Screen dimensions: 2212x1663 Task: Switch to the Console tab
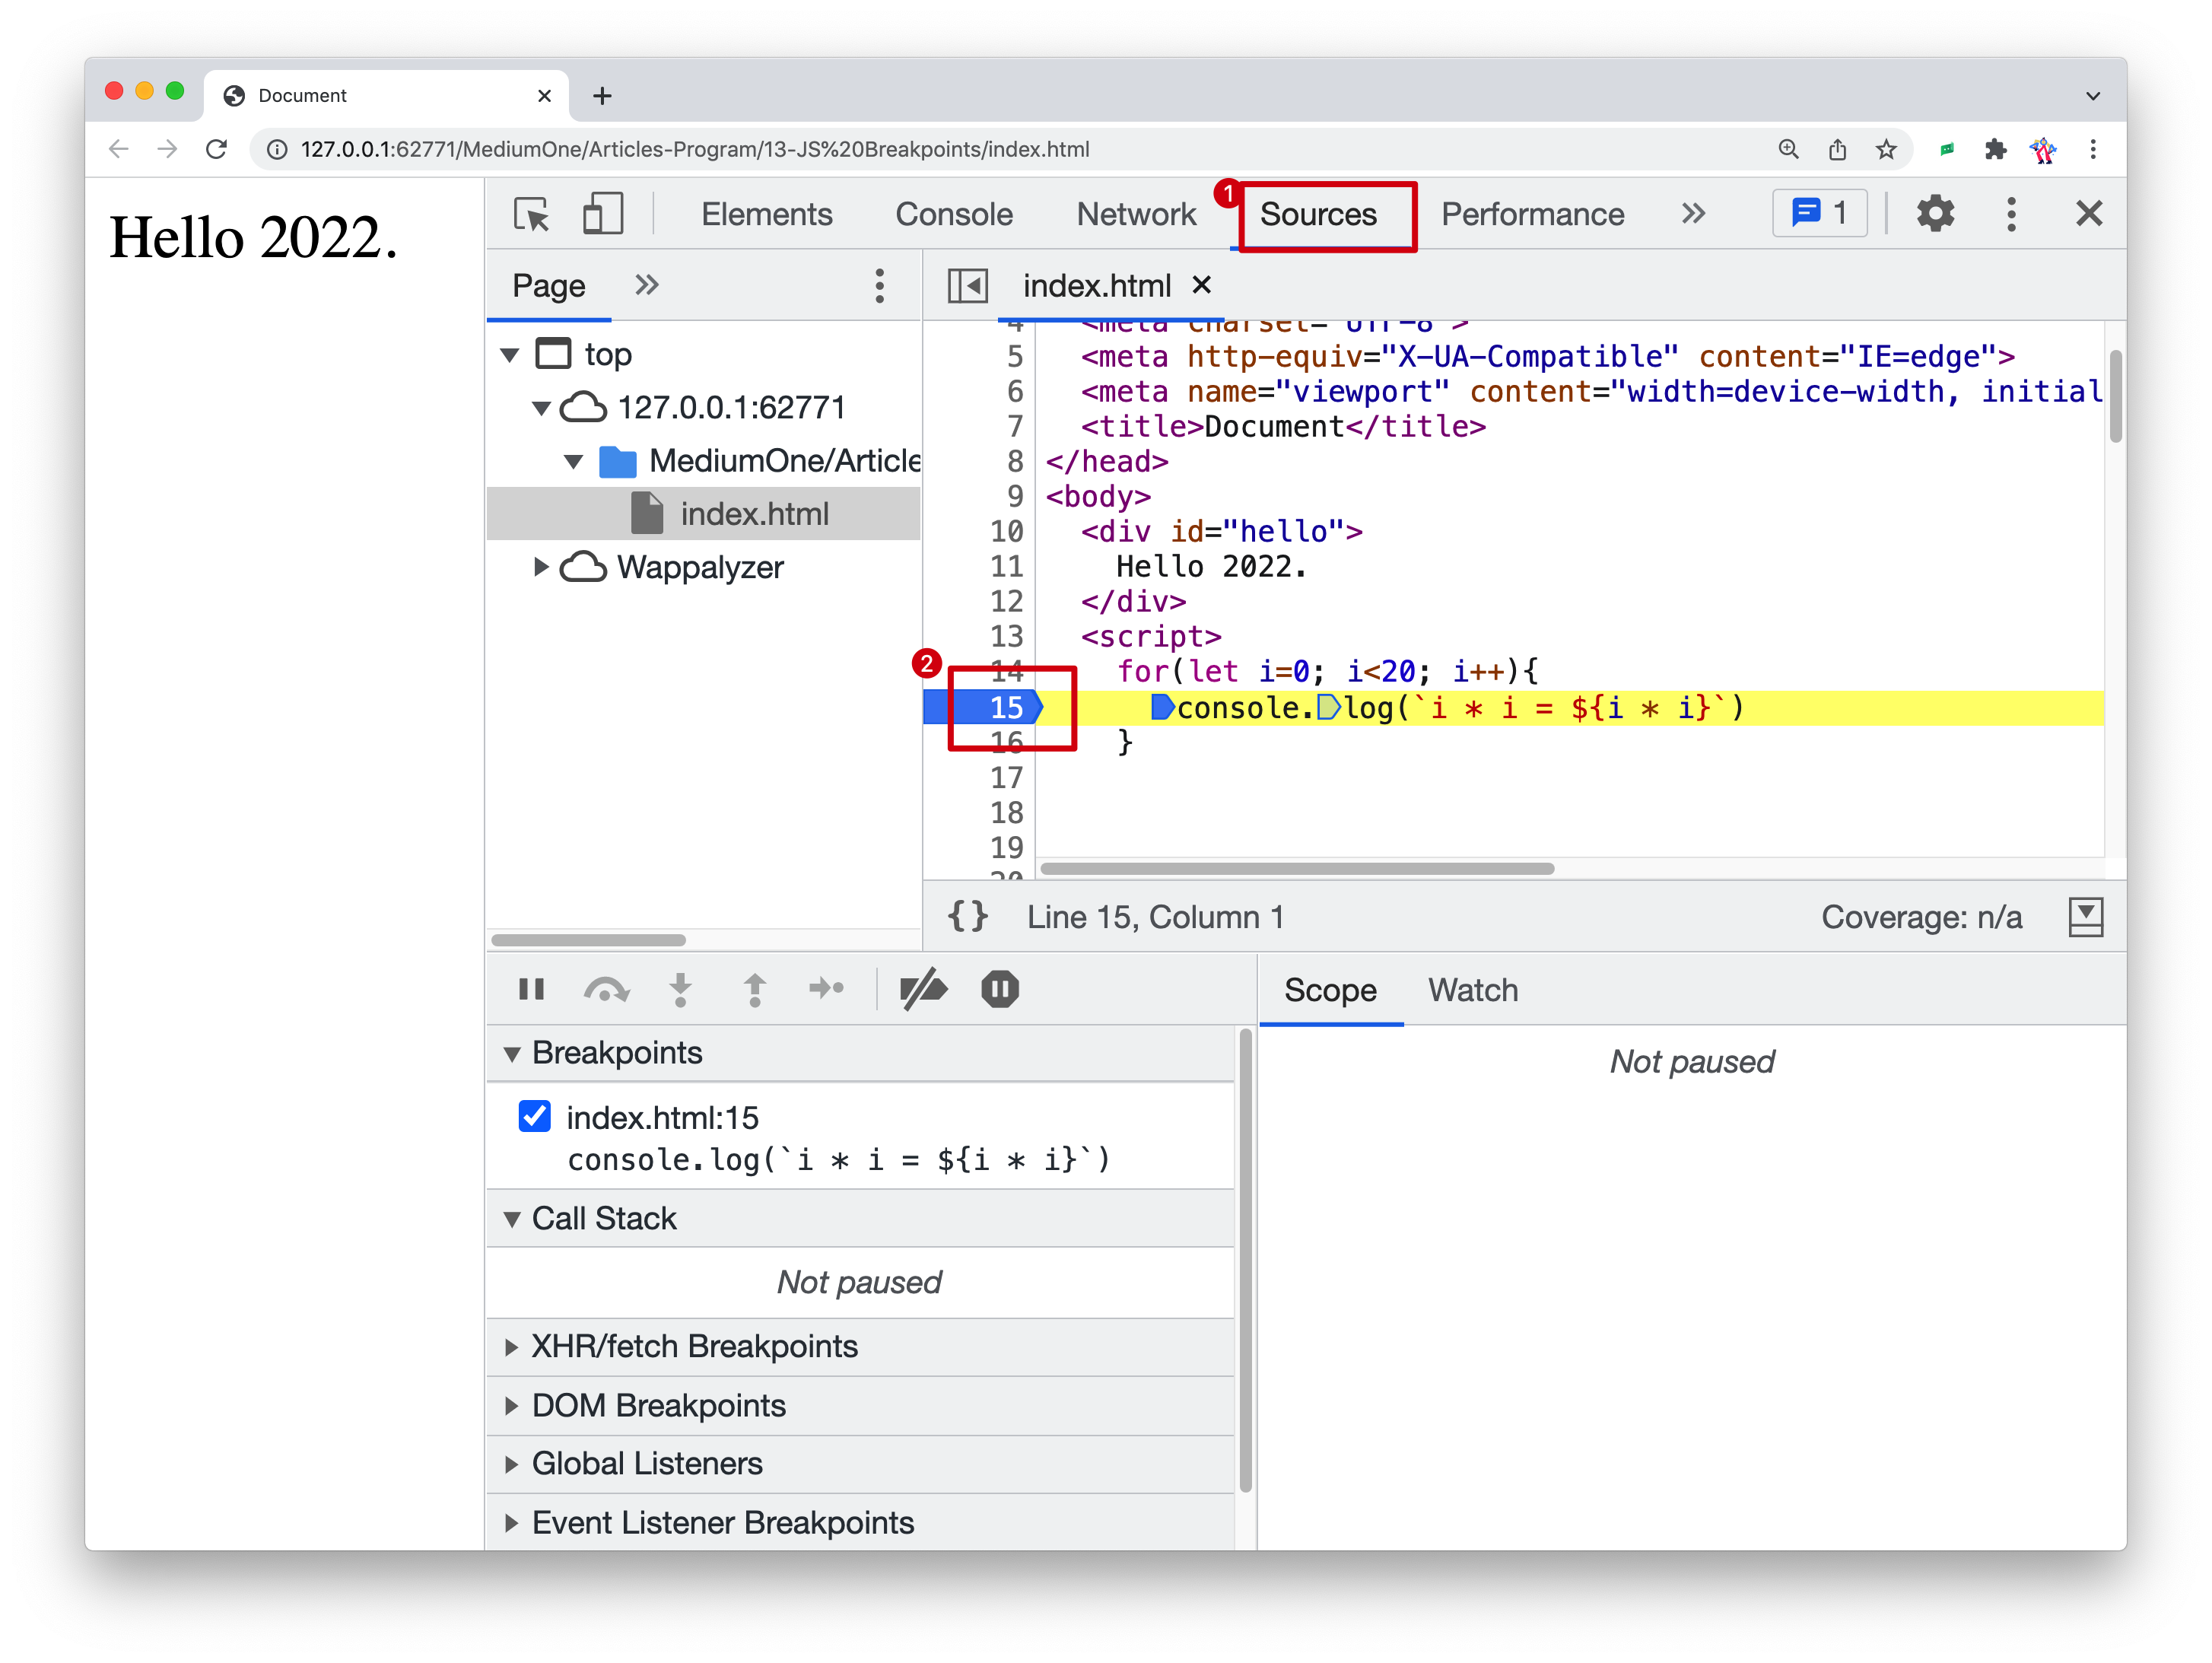[953, 214]
